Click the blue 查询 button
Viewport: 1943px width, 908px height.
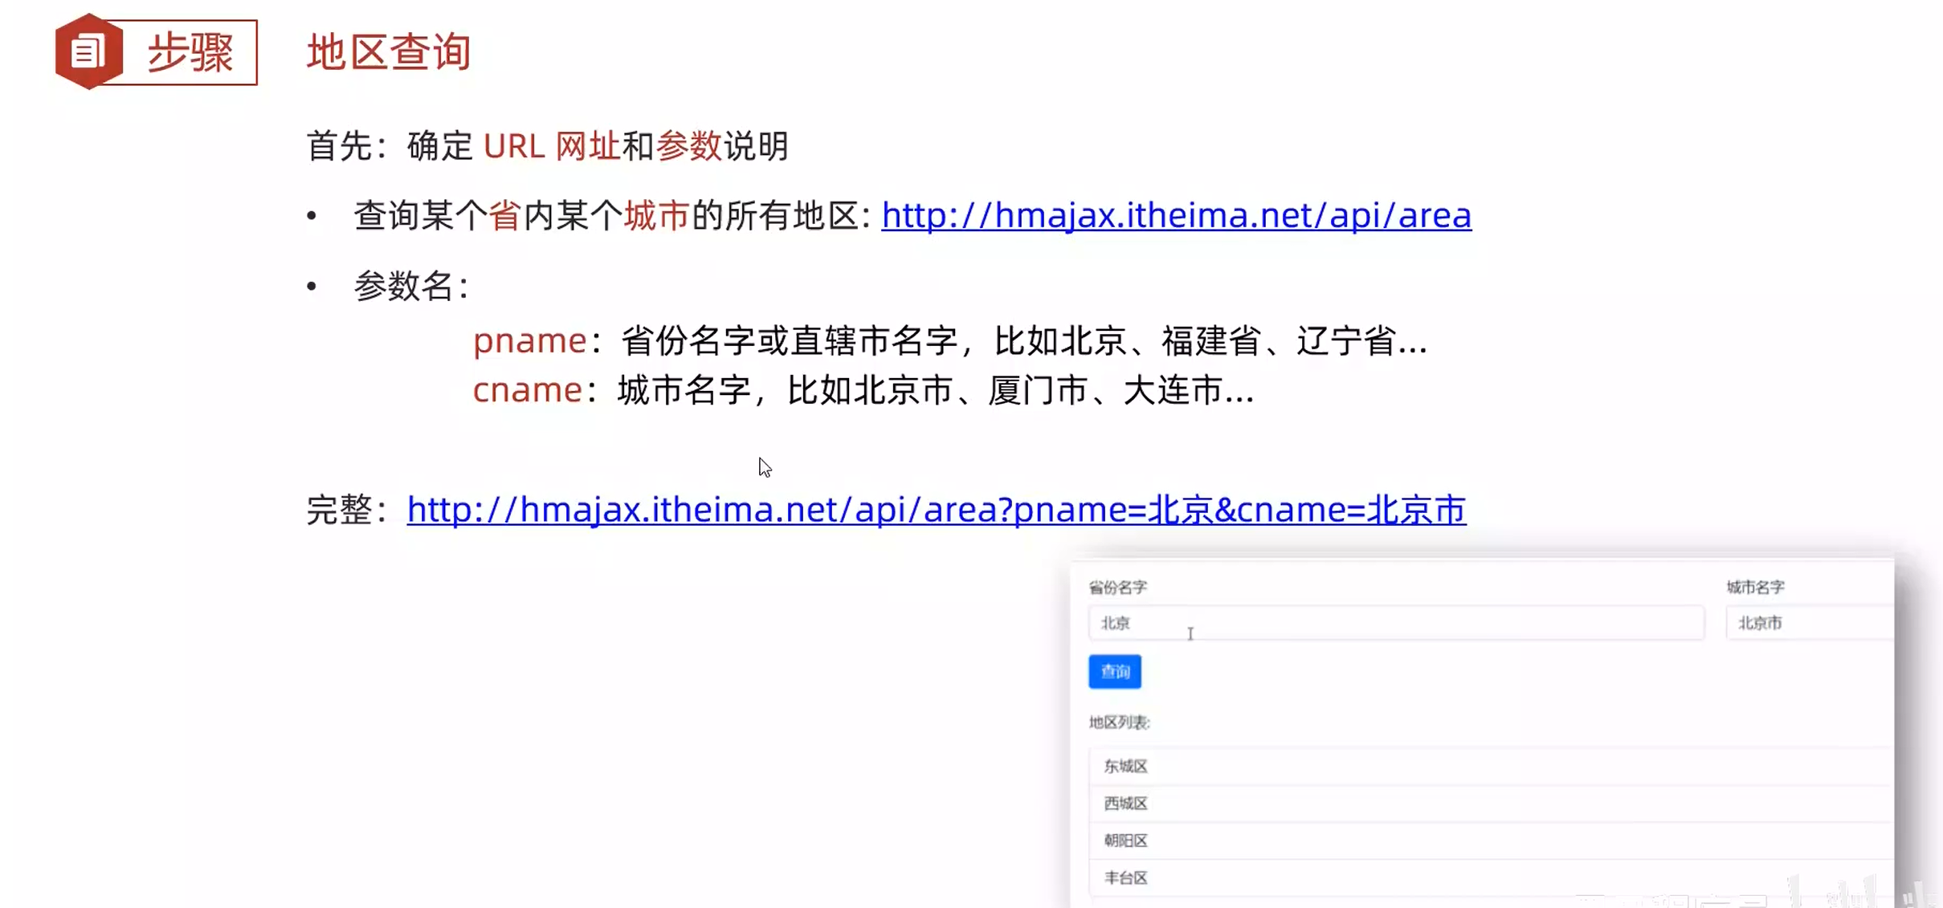tap(1115, 671)
